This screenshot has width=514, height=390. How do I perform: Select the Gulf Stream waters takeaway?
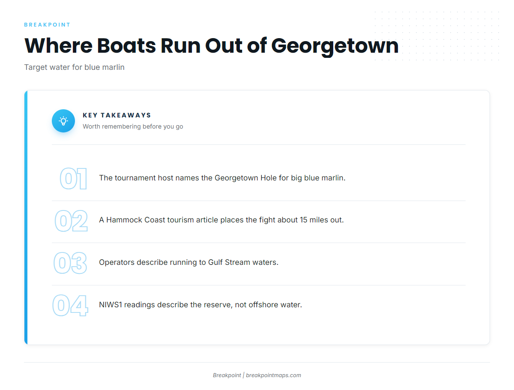pyautogui.click(x=189, y=262)
